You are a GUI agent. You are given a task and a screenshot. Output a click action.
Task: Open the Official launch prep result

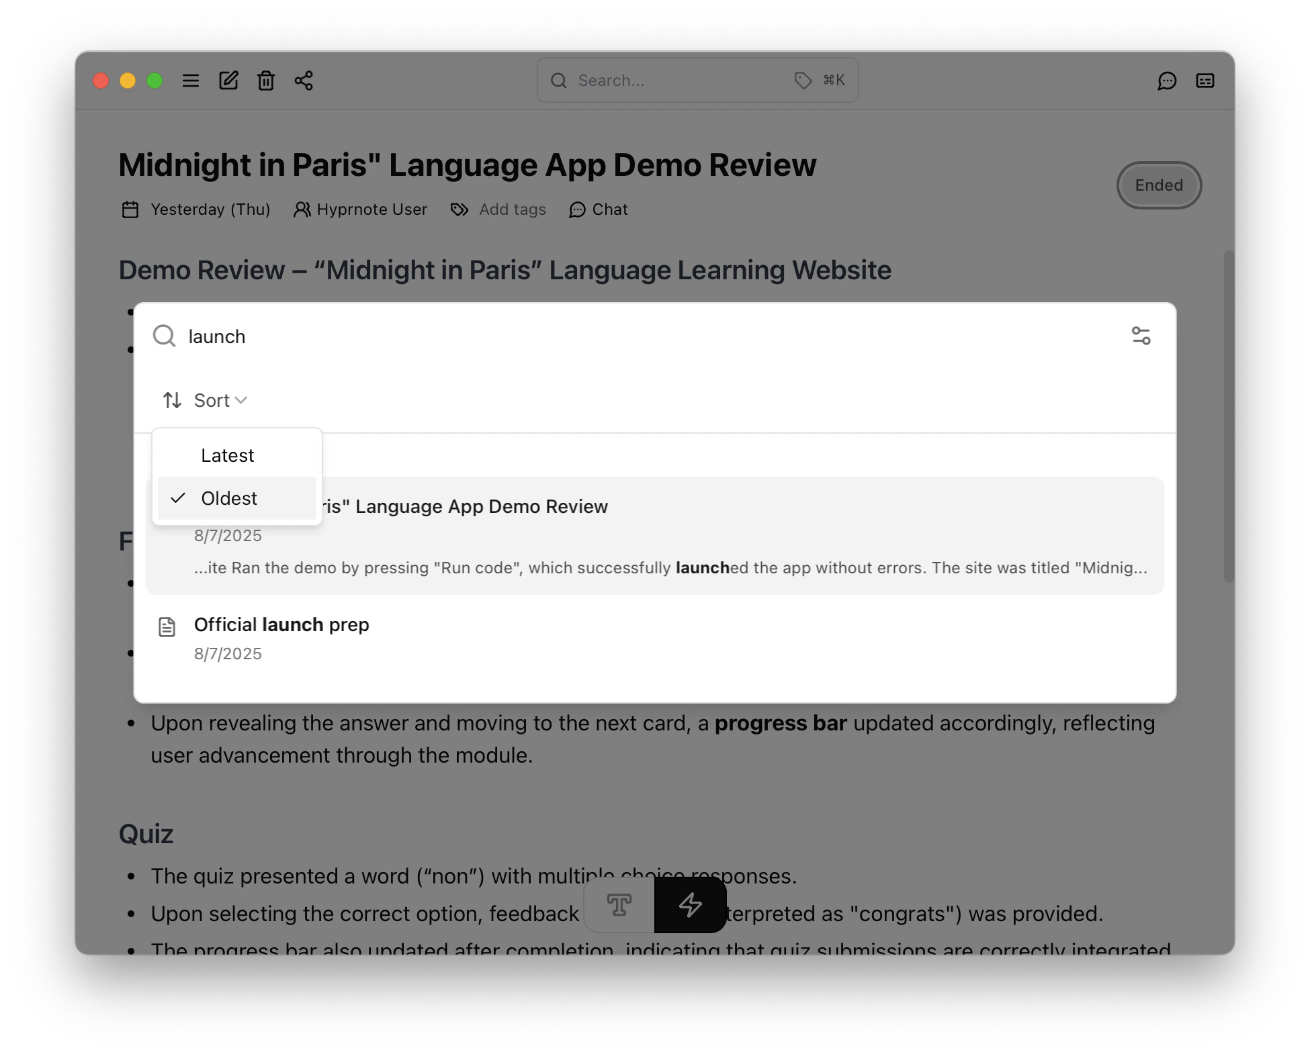(x=281, y=625)
